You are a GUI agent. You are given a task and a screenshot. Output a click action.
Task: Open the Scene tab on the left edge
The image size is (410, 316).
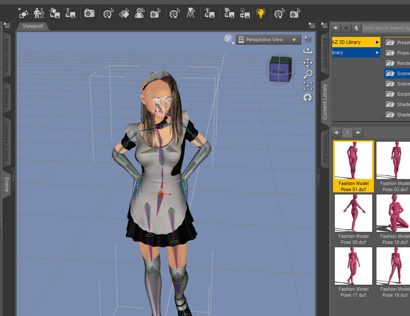[7, 183]
